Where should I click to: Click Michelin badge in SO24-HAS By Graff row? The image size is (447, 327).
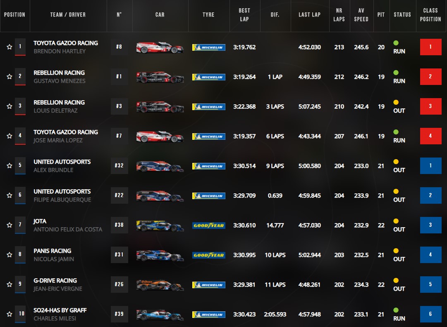[209, 315]
